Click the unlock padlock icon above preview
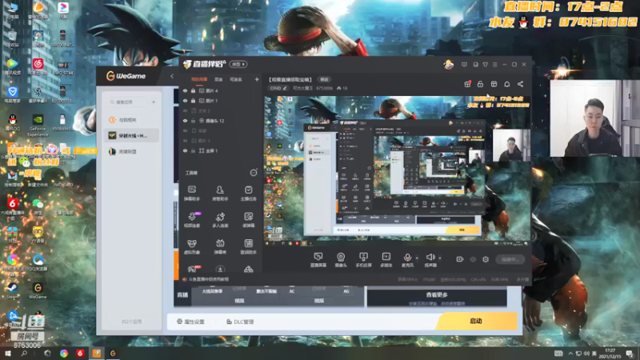Image resolution: width=640 pixels, height=360 pixels. tap(481, 84)
